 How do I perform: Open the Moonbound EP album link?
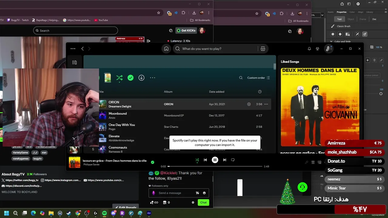click(174, 116)
